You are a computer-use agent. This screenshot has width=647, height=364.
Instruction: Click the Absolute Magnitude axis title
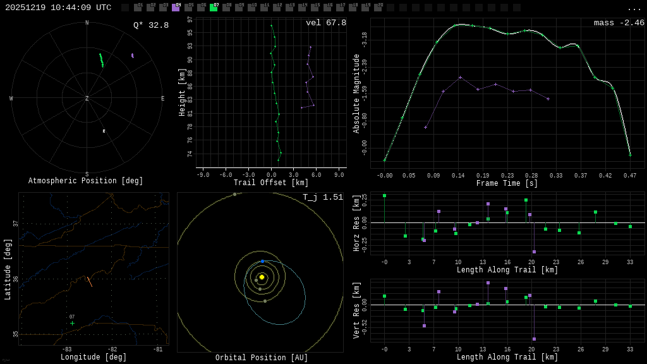(x=356, y=93)
